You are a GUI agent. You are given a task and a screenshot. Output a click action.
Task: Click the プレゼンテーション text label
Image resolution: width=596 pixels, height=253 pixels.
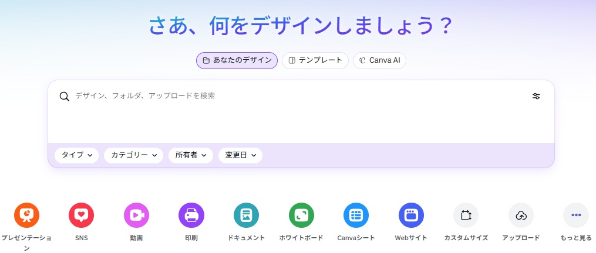click(26, 243)
